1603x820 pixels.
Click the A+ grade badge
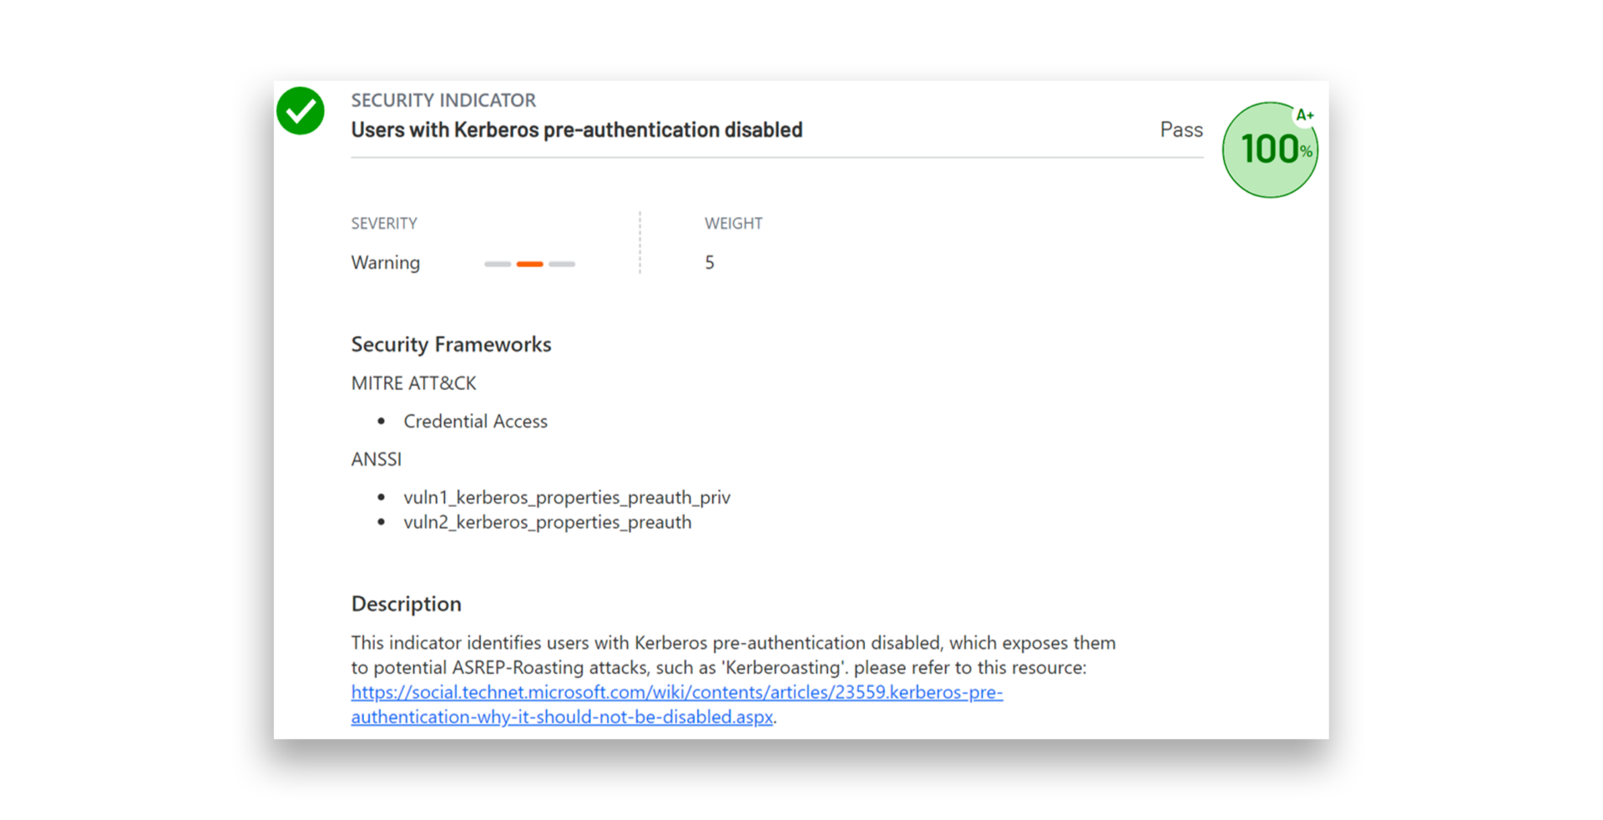point(1305,115)
